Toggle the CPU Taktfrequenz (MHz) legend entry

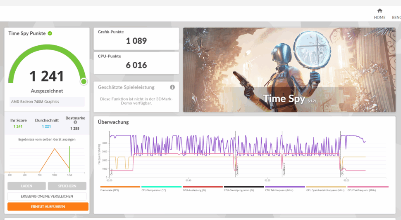pyautogui.click(x=285, y=189)
